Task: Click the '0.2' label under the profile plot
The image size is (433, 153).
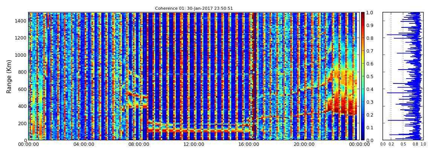Action: [391, 144]
